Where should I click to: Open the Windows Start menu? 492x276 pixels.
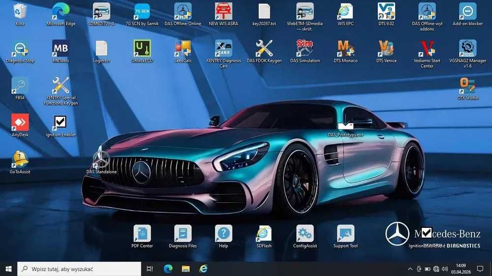pyautogui.click(x=8, y=269)
